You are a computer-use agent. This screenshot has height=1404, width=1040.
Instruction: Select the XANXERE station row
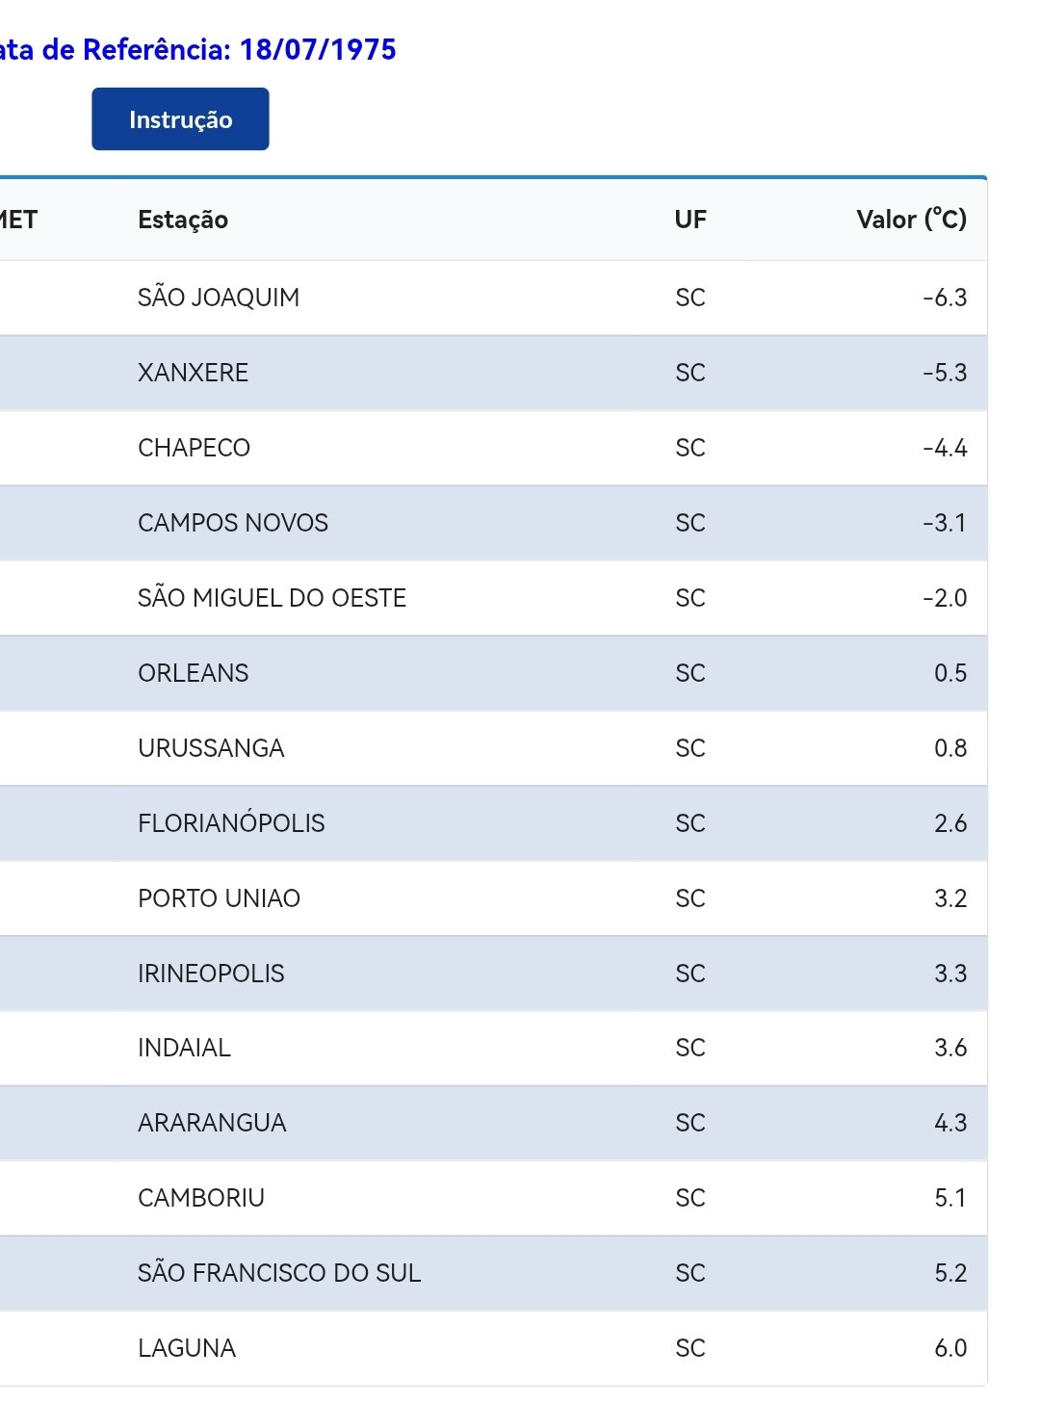tap(493, 373)
